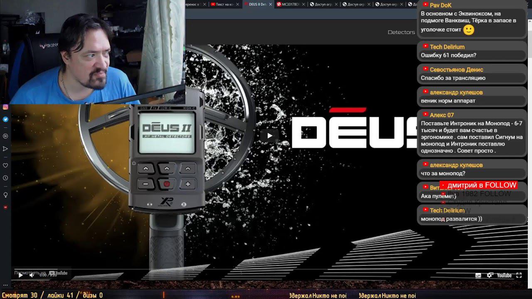
Task: Click the large DEUS logo in the video
Action: click(x=354, y=128)
